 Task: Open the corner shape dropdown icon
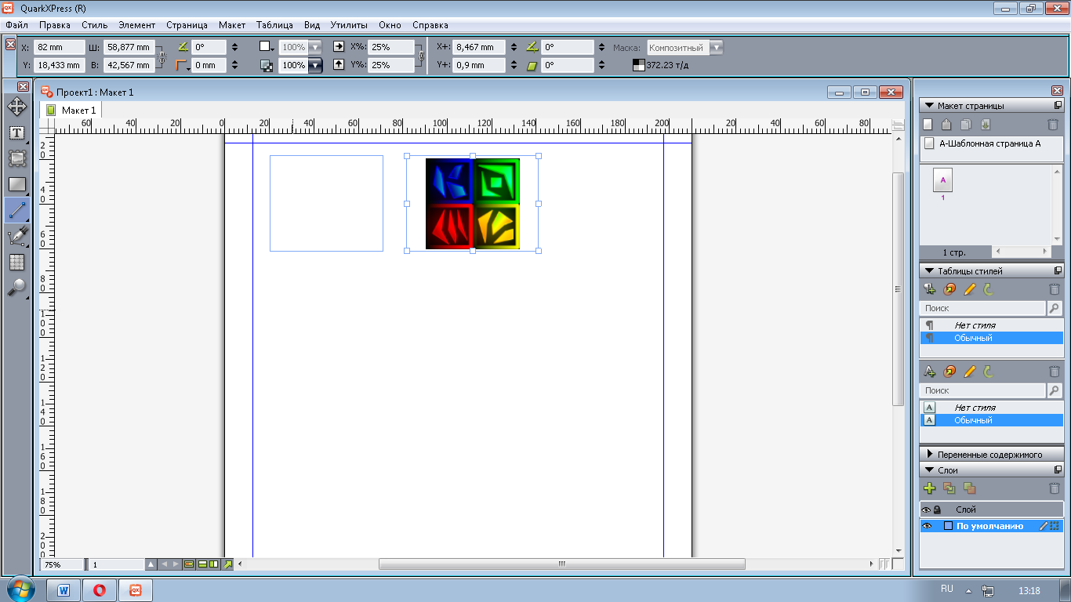click(183, 66)
